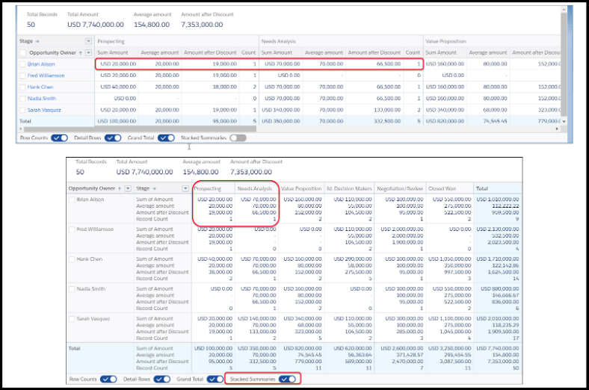Click the Stage grouping arrow in bottom report
Image resolution: width=589 pixels, height=390 pixels.
click(x=154, y=189)
